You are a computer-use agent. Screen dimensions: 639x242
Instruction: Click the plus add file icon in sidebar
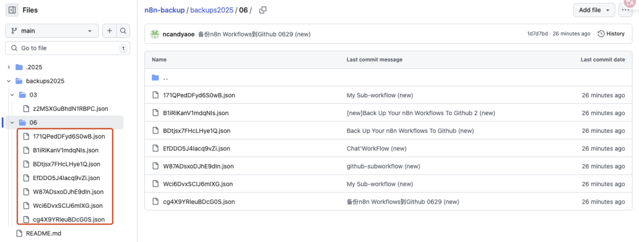[x=109, y=31]
